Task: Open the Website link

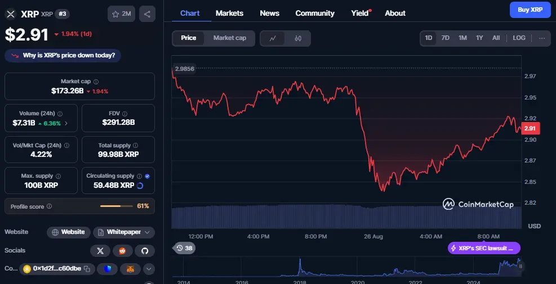Action: click(68, 232)
